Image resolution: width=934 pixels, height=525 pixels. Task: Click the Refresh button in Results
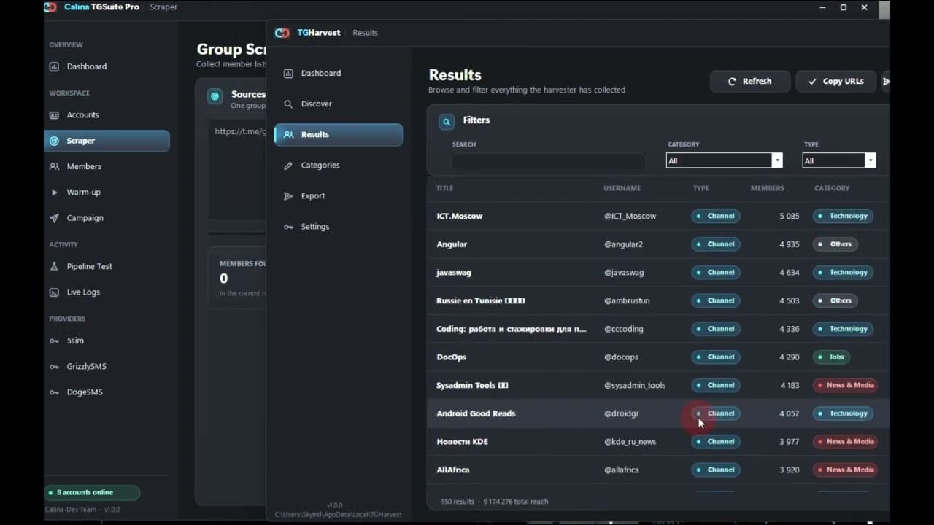(x=750, y=82)
